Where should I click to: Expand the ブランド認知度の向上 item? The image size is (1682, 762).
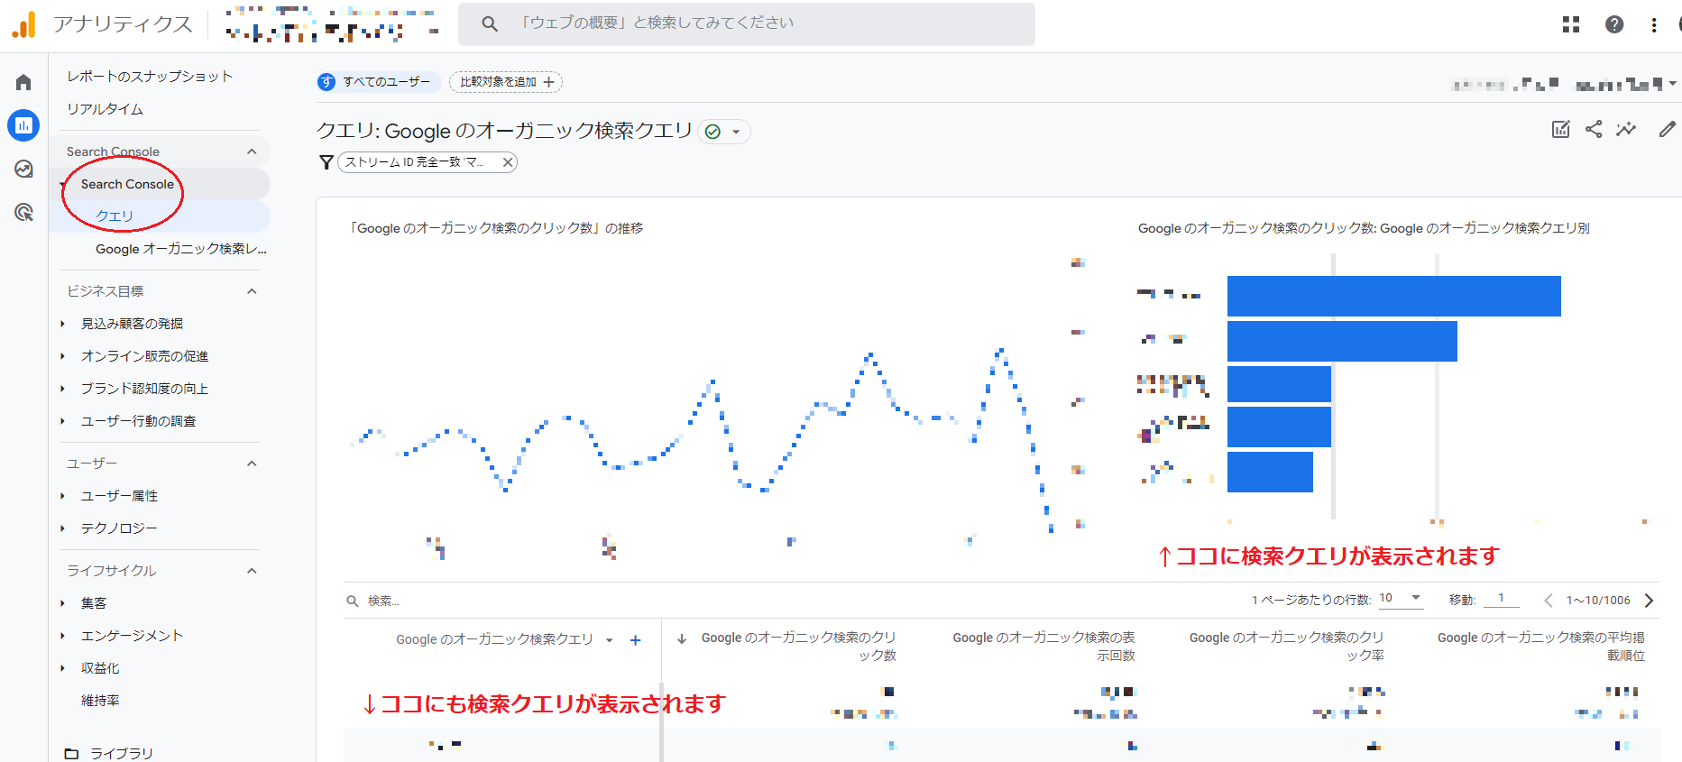62,389
